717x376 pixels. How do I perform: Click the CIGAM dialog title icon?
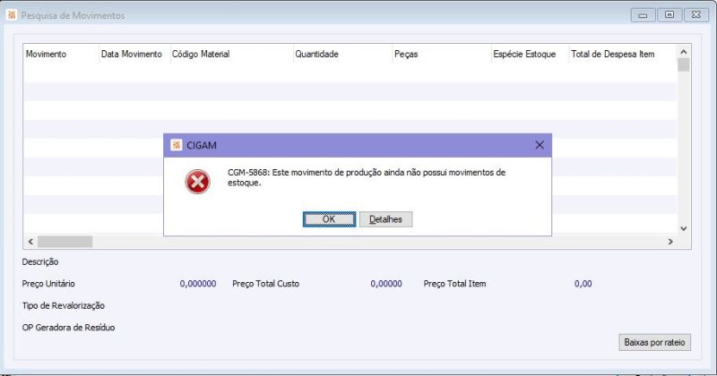point(176,145)
